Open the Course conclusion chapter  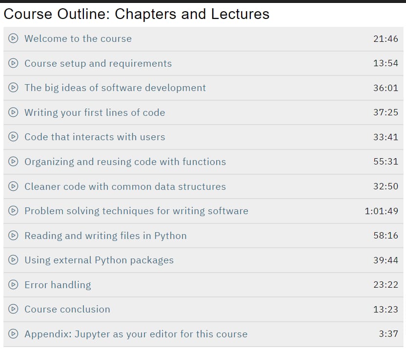[67, 309]
